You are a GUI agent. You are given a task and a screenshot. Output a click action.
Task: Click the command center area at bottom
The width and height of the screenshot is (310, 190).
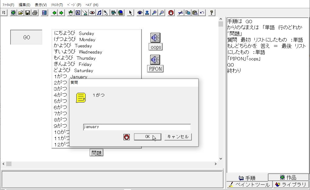point(112,179)
